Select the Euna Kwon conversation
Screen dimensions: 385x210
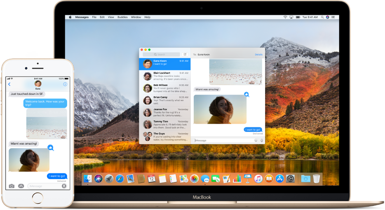point(165,64)
